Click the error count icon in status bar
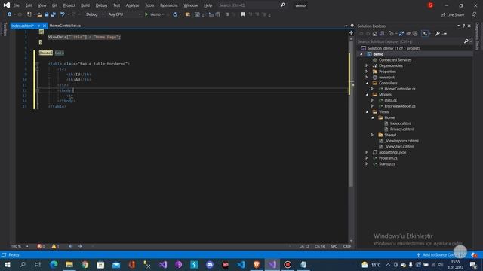This screenshot has width=483, height=271. tap(39, 246)
